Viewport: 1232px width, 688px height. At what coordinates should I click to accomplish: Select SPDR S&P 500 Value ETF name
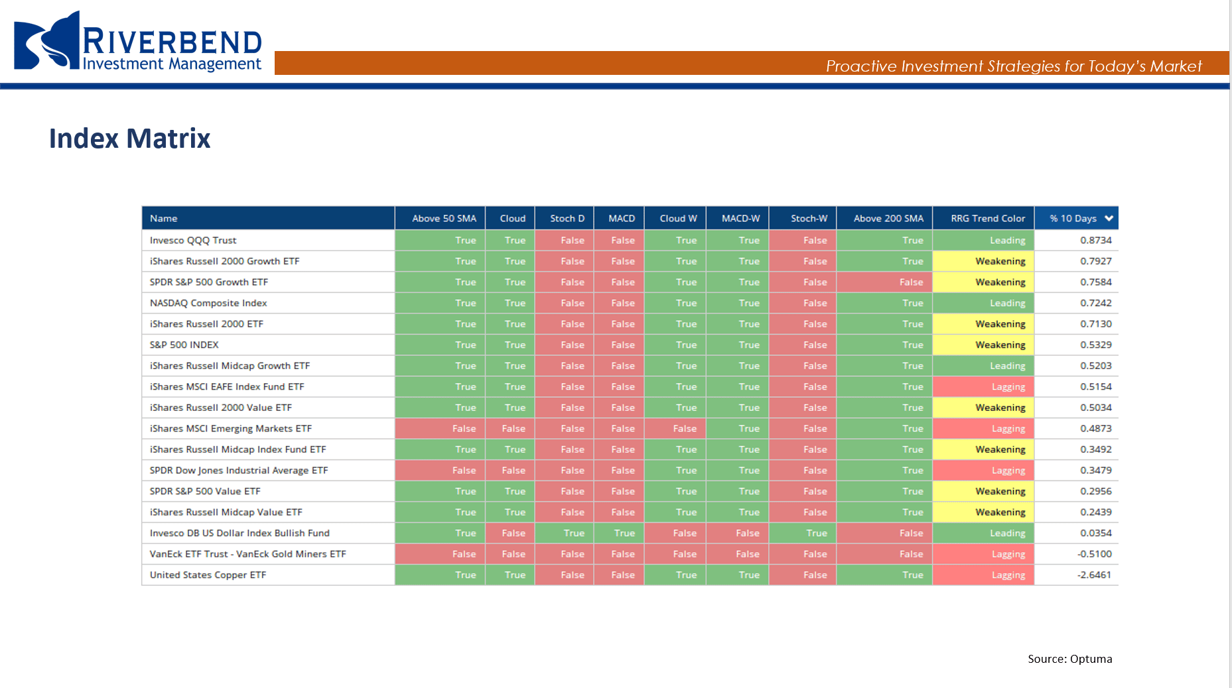tap(205, 491)
